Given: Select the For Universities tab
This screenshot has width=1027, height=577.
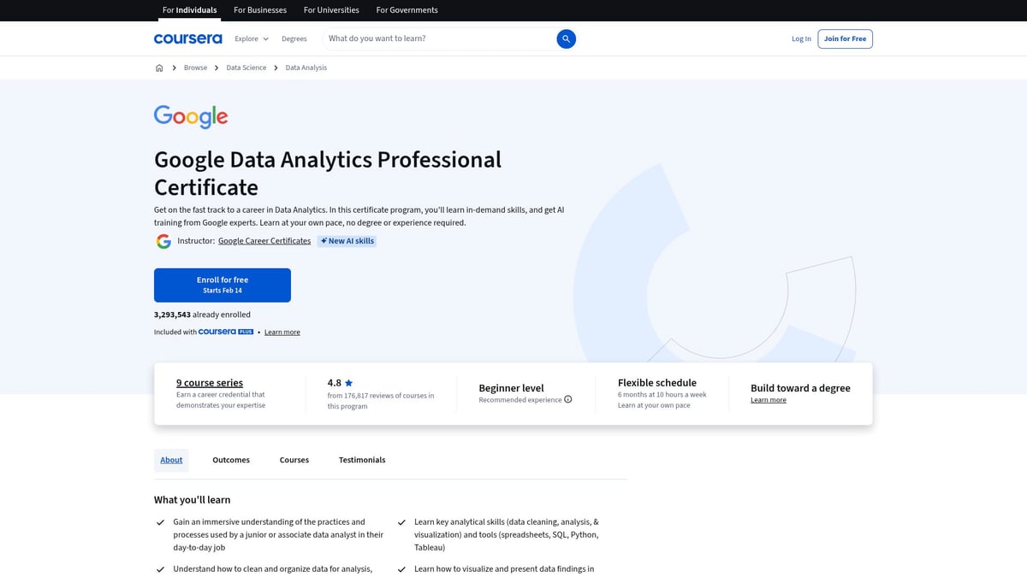Looking at the screenshot, I should click(331, 10).
